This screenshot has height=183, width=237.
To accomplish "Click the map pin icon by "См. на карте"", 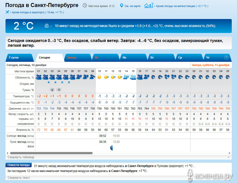I will 122,5.
